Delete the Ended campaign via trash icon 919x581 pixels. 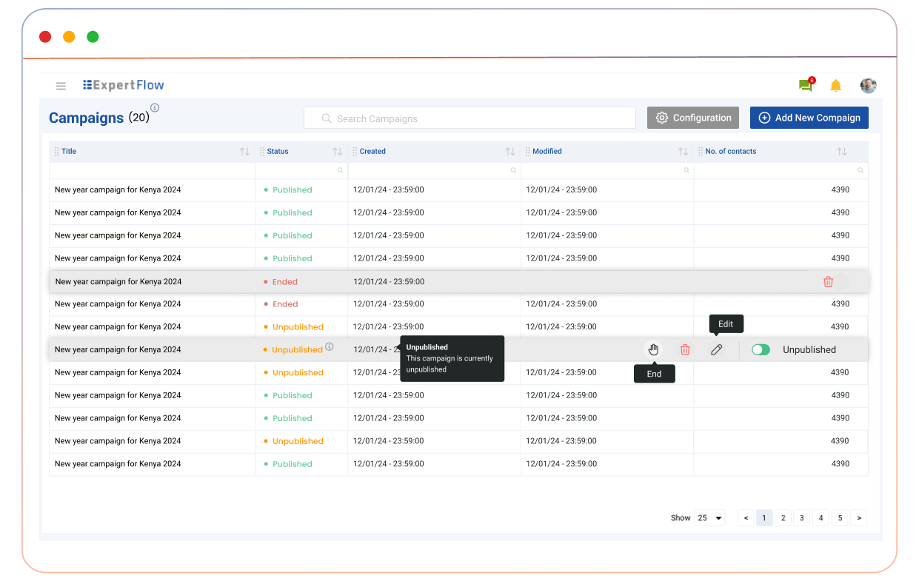(x=828, y=282)
